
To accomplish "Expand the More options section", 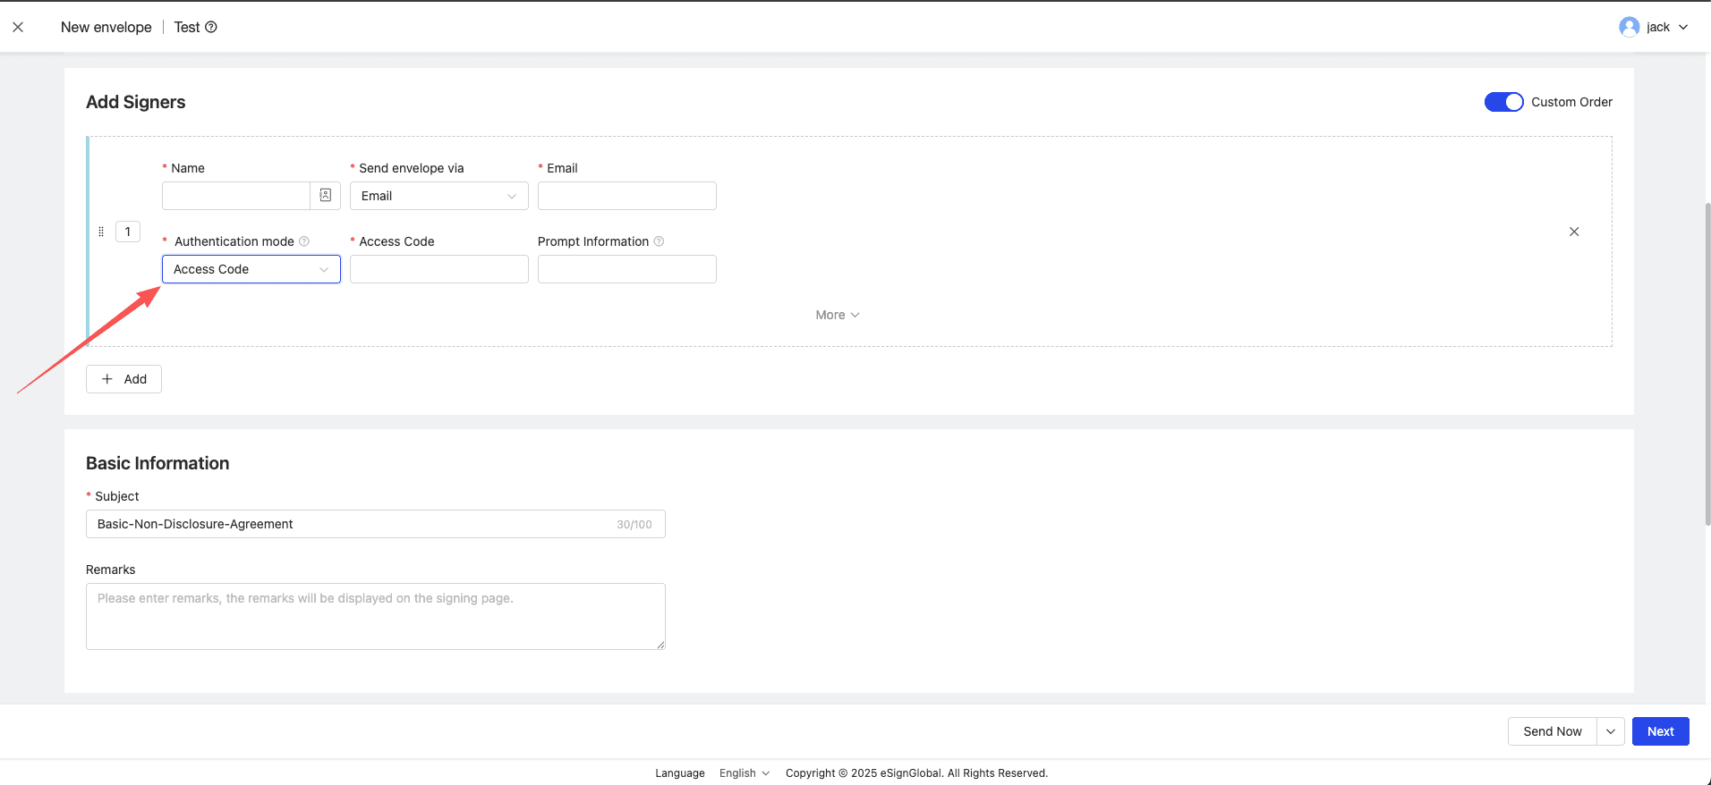I will [x=837, y=315].
